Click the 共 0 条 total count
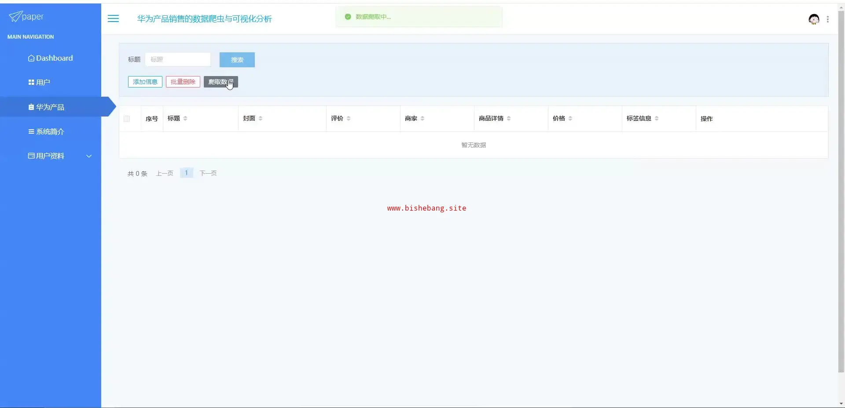This screenshot has width=845, height=408. coord(137,174)
